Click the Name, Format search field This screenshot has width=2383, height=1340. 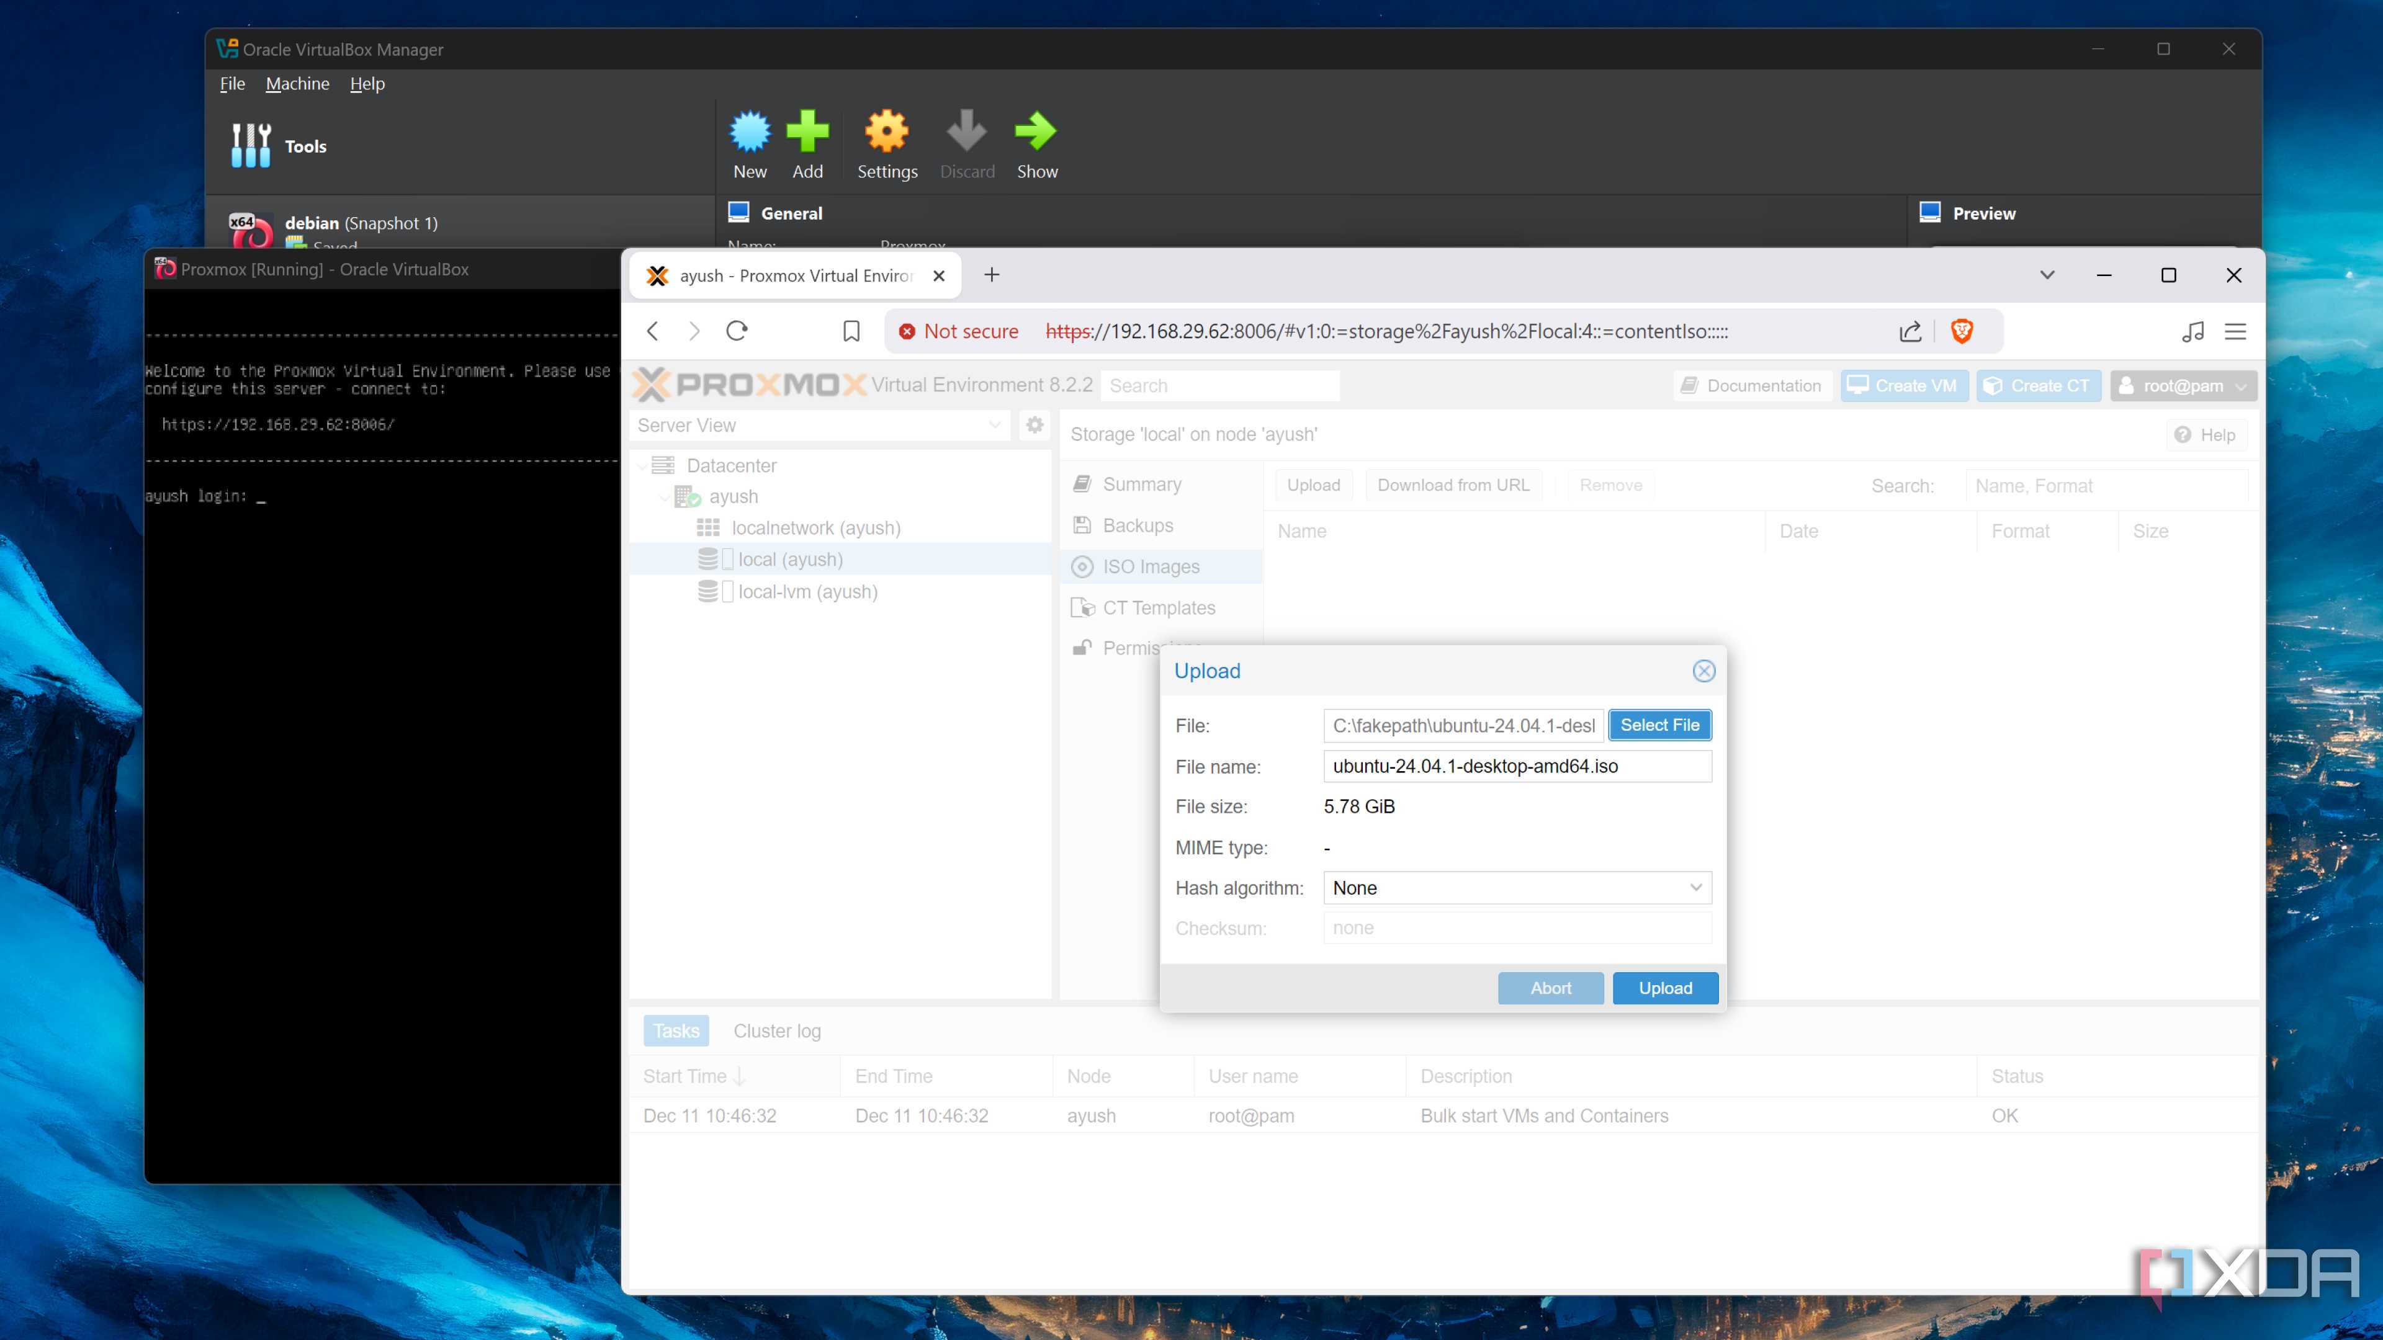click(2106, 486)
